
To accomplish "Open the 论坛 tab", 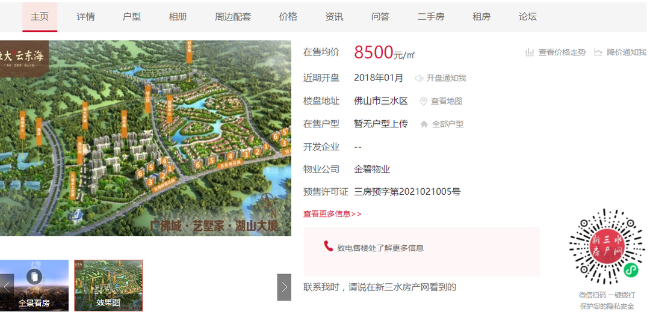I will pos(527,17).
